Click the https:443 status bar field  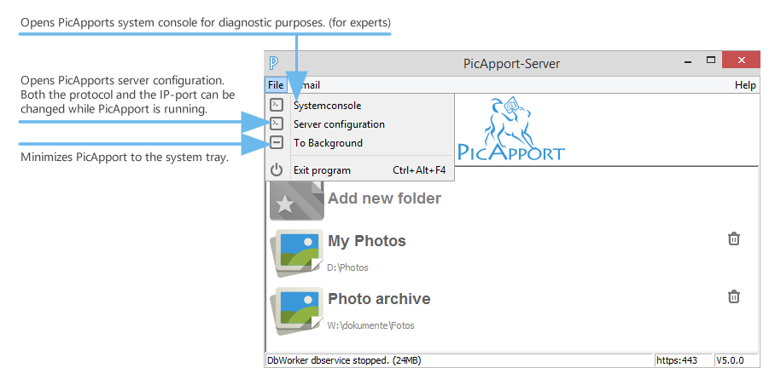point(676,360)
